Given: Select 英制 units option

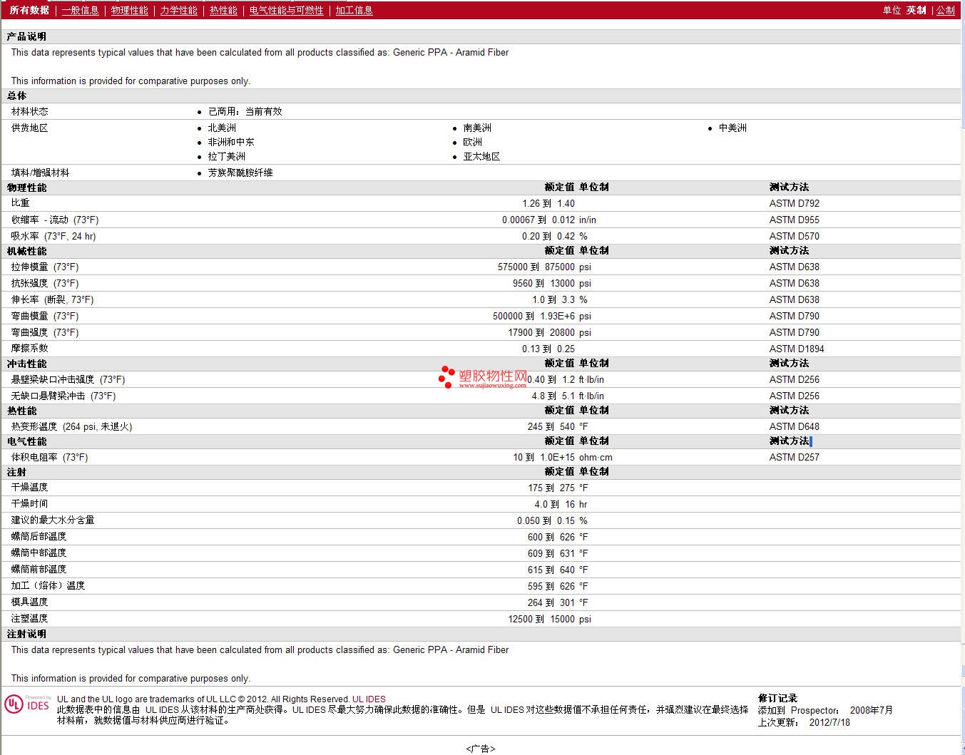Looking at the screenshot, I should coord(917,10).
